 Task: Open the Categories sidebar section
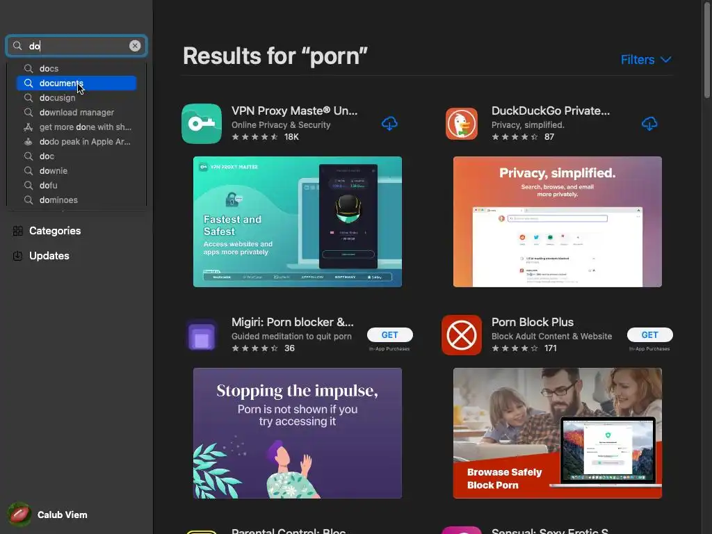coord(54,231)
